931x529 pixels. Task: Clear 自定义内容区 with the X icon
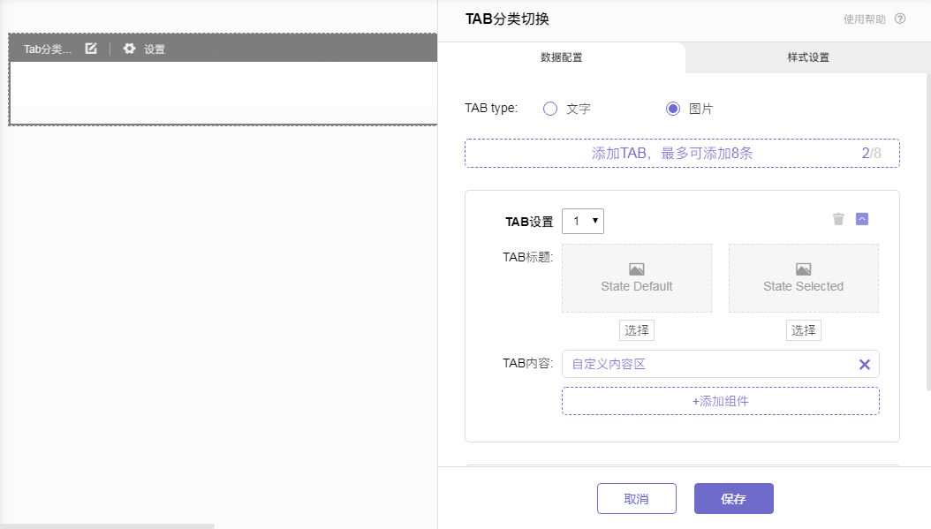(865, 364)
